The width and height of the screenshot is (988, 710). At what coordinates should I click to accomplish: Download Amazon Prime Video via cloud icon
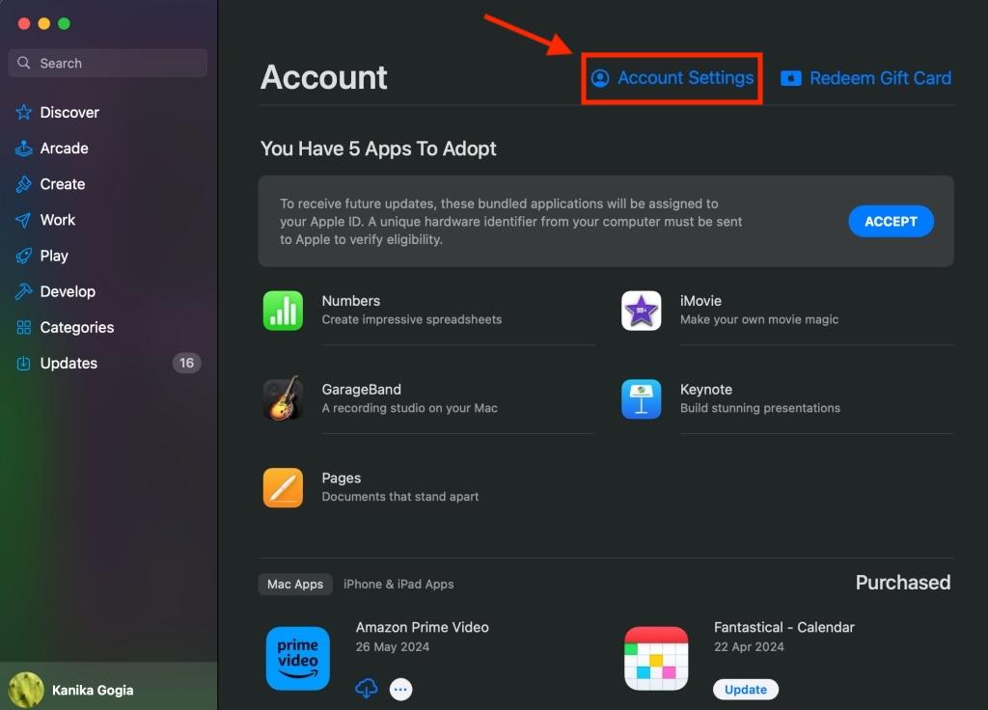point(367,689)
